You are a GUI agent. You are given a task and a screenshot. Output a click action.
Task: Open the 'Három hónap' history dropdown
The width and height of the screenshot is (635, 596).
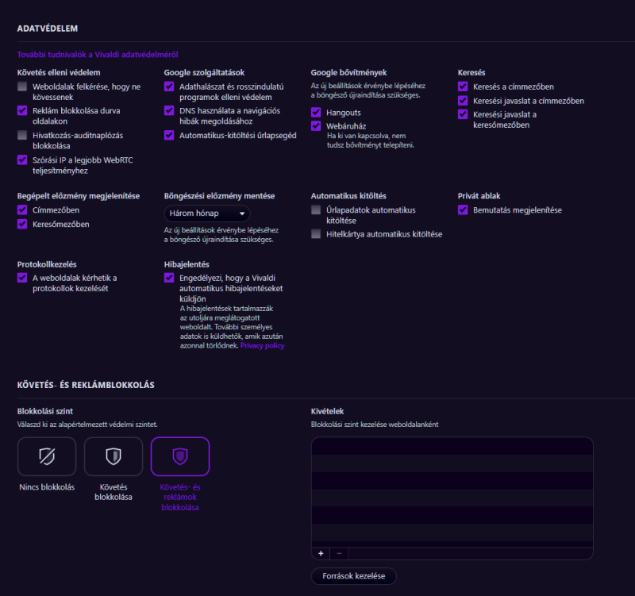(x=207, y=213)
